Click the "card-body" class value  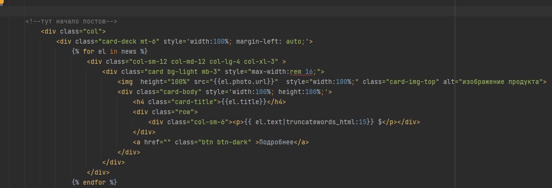point(181,92)
